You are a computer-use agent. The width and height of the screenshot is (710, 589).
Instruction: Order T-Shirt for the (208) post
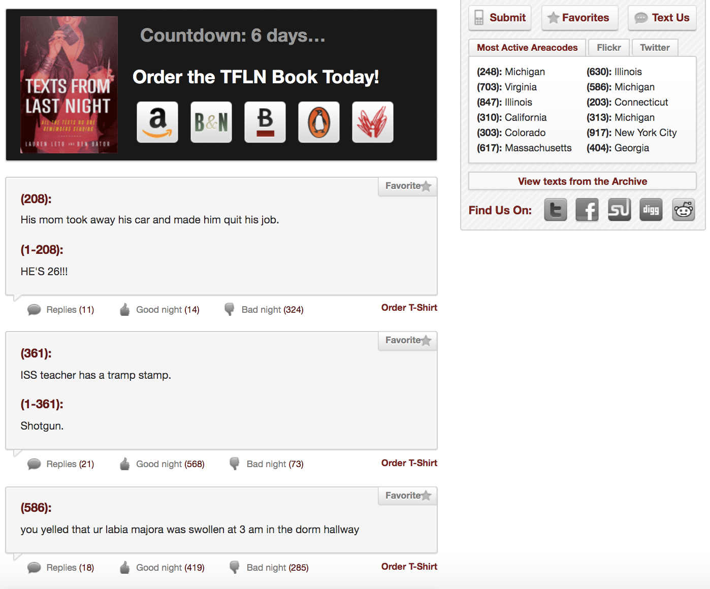point(409,308)
